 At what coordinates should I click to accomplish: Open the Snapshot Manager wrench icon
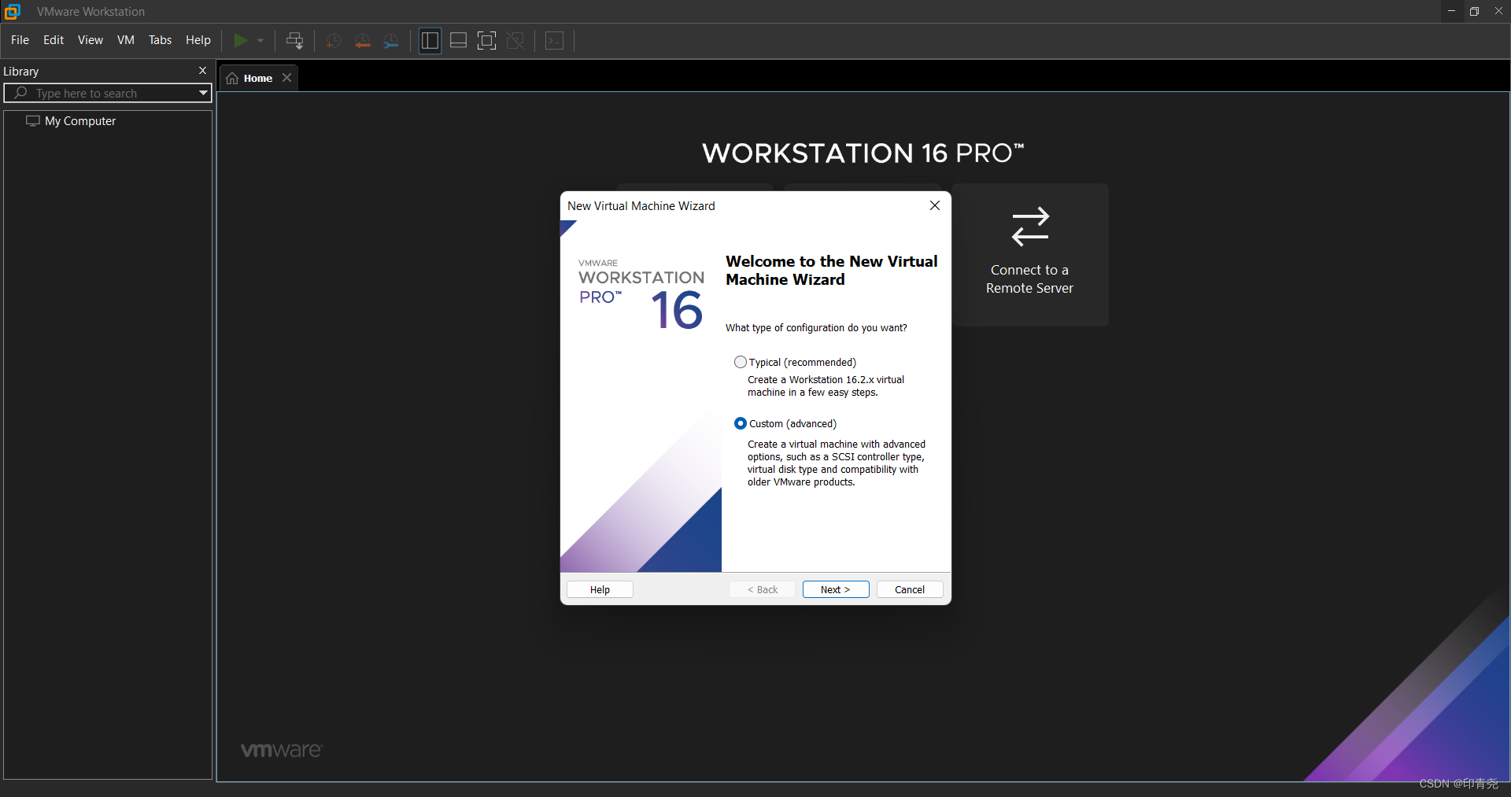(x=391, y=41)
